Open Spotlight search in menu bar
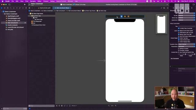The image size is (196, 110). (172, 1)
